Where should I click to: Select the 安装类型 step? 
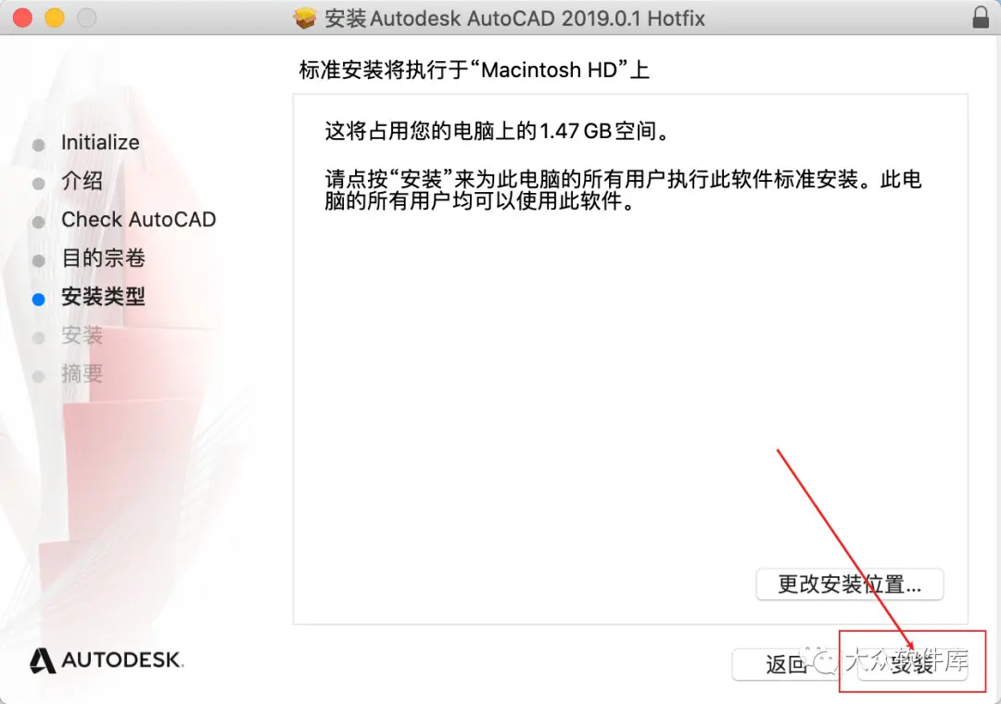coord(104,297)
